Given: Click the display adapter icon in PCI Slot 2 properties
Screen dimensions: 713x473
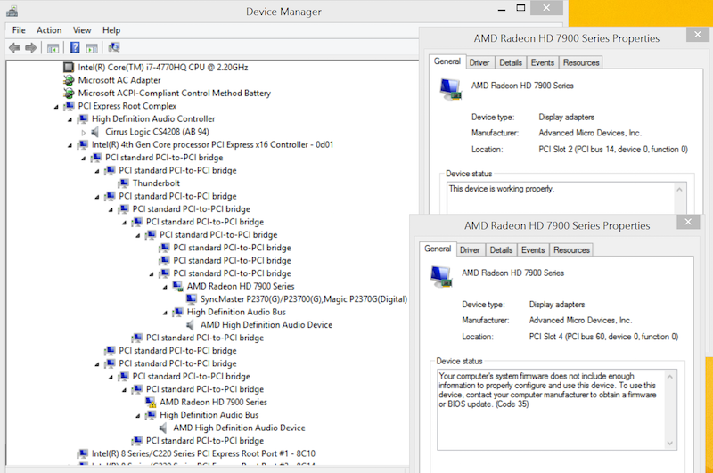Looking at the screenshot, I should pyautogui.click(x=450, y=89).
